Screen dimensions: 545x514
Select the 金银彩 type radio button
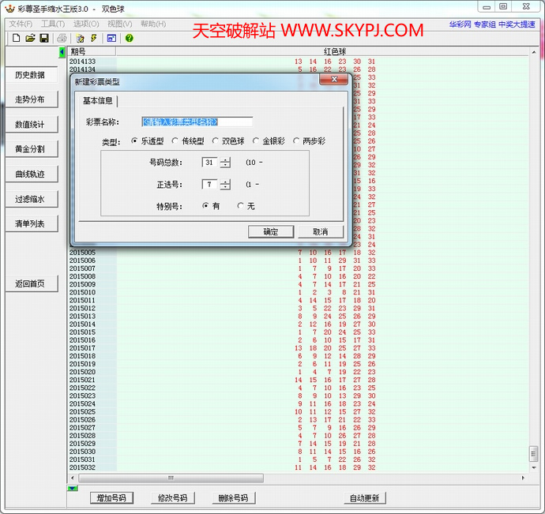click(x=256, y=141)
